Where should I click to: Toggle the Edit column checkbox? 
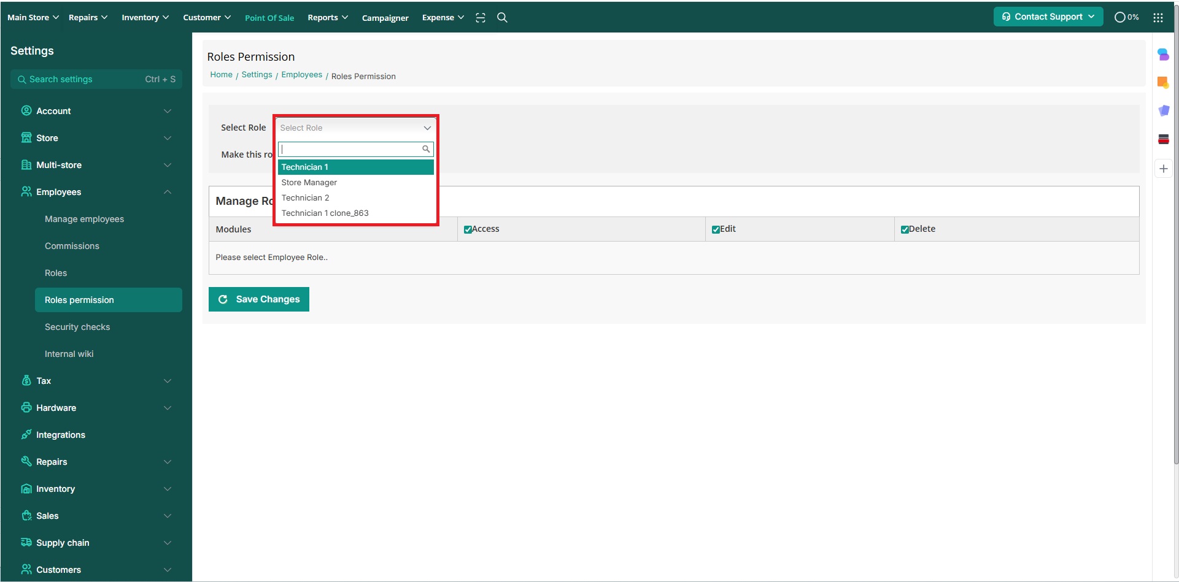click(x=716, y=229)
